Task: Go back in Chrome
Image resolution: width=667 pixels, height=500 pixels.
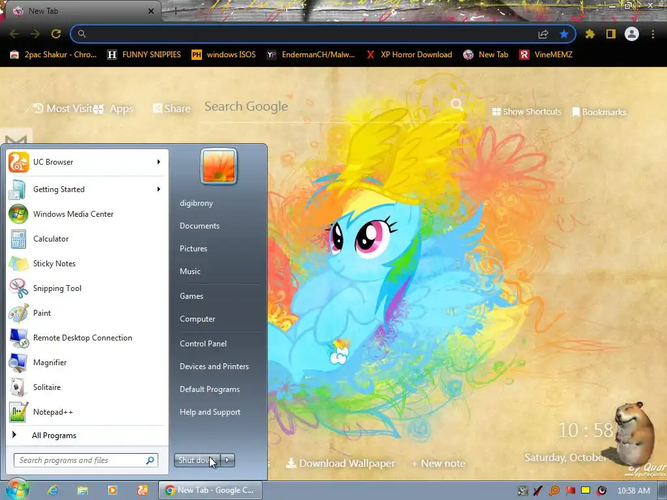Action: [x=14, y=34]
